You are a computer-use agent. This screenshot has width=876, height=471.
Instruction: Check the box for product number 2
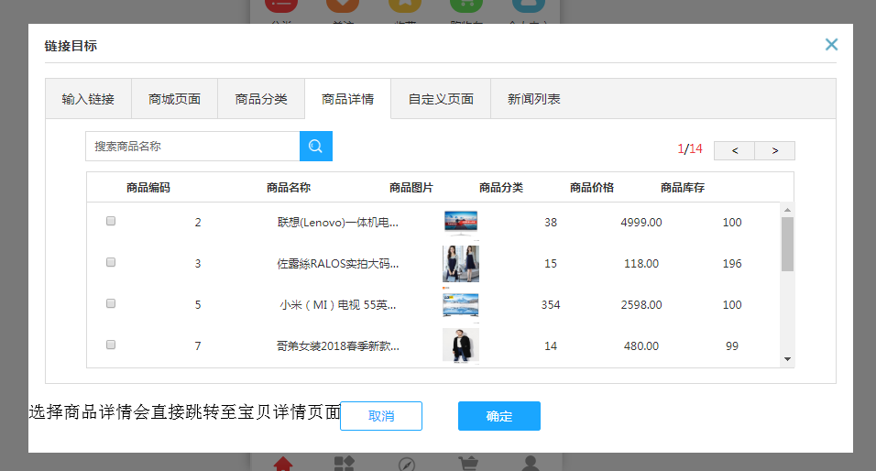pyautogui.click(x=111, y=221)
